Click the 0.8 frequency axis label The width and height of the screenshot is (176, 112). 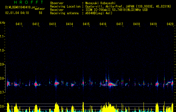[x=3, y=78]
